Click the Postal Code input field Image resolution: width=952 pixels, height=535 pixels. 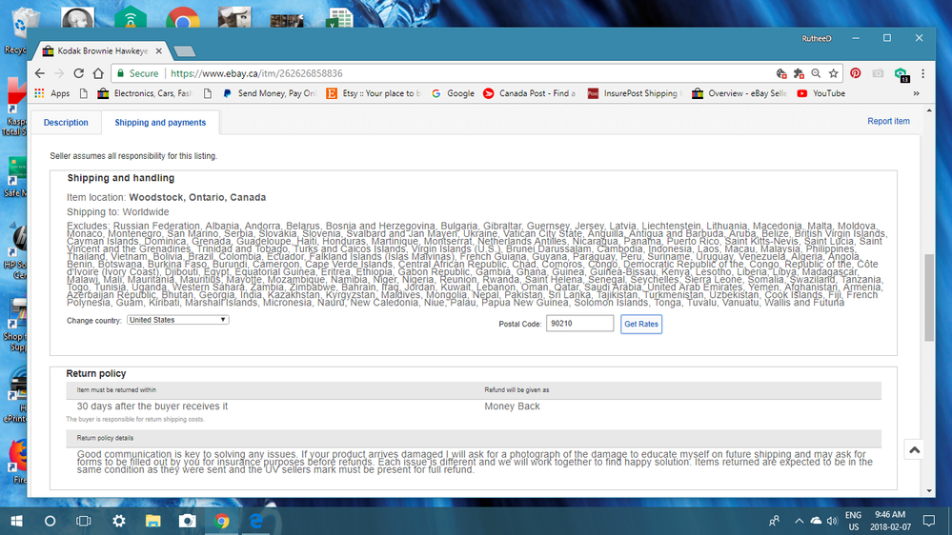point(579,324)
